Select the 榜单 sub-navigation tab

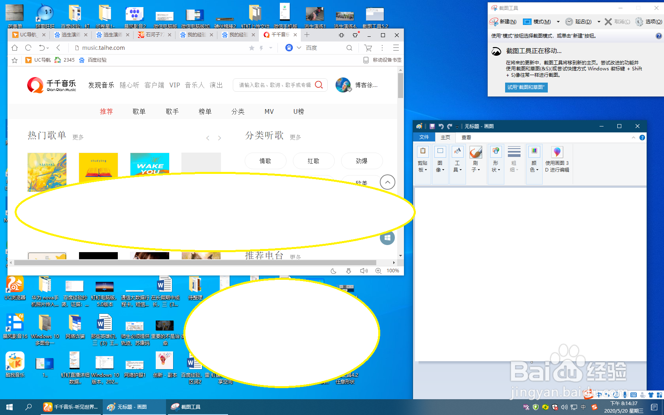point(205,111)
